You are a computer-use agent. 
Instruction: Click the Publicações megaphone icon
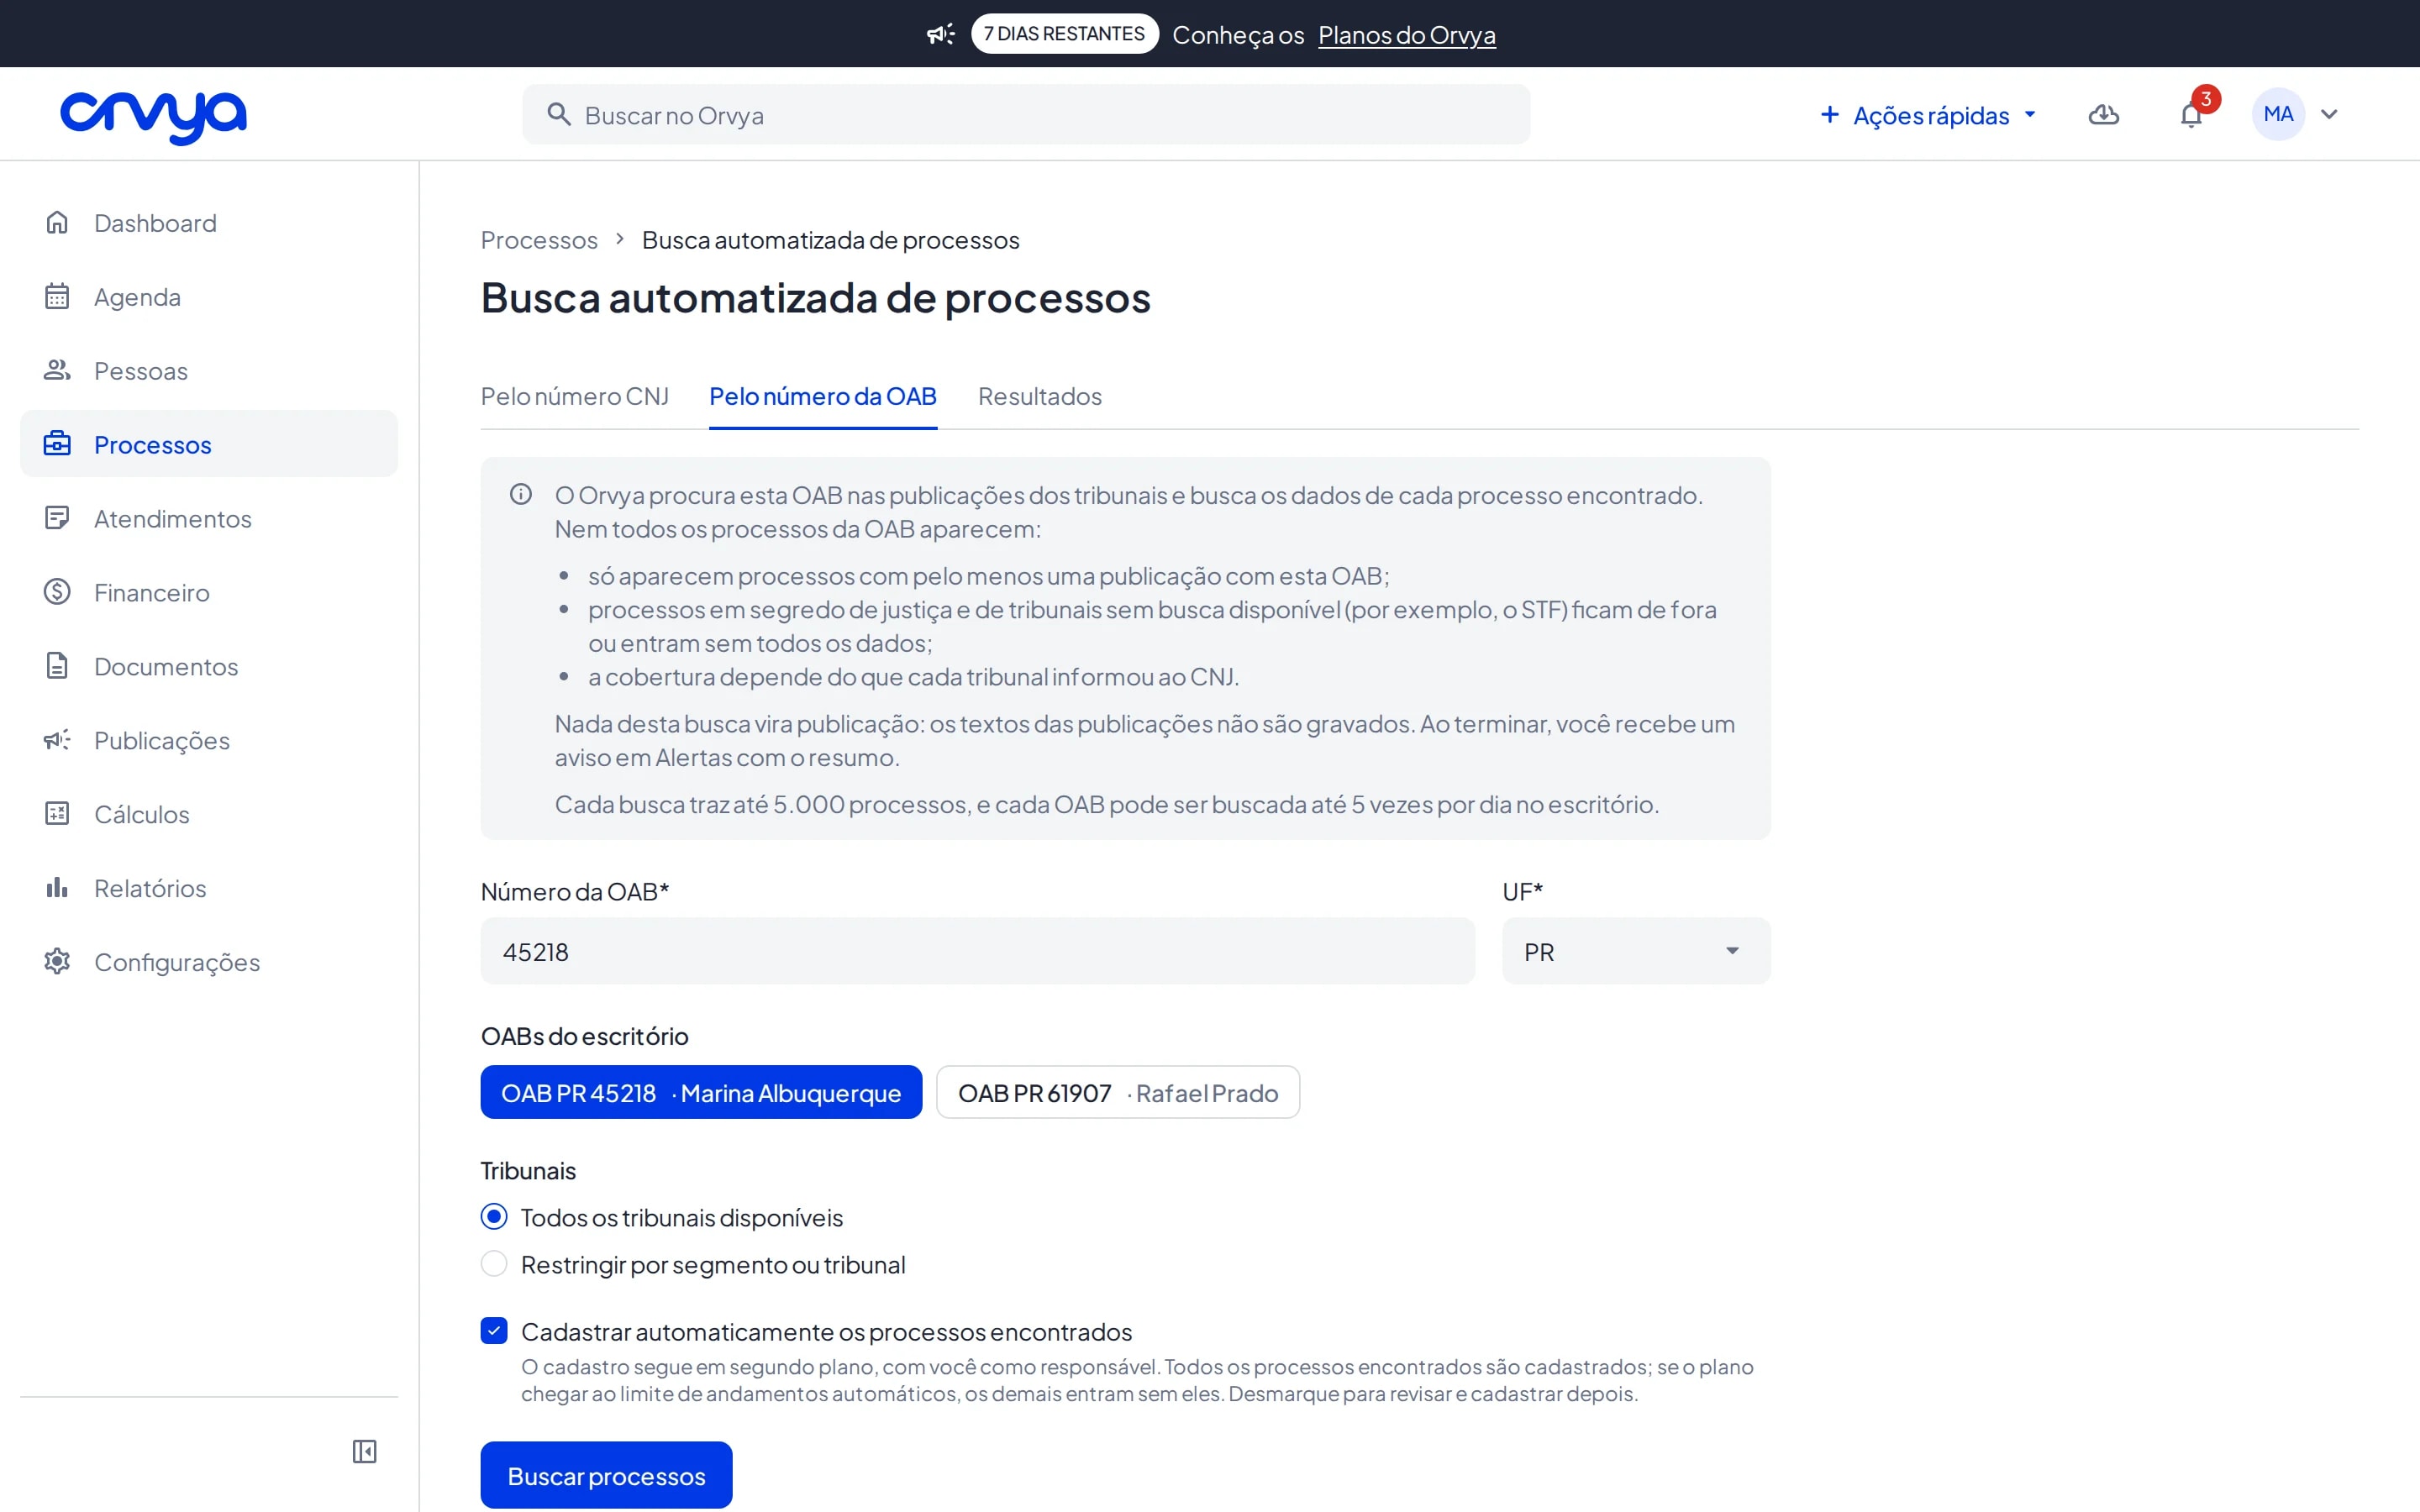point(57,739)
